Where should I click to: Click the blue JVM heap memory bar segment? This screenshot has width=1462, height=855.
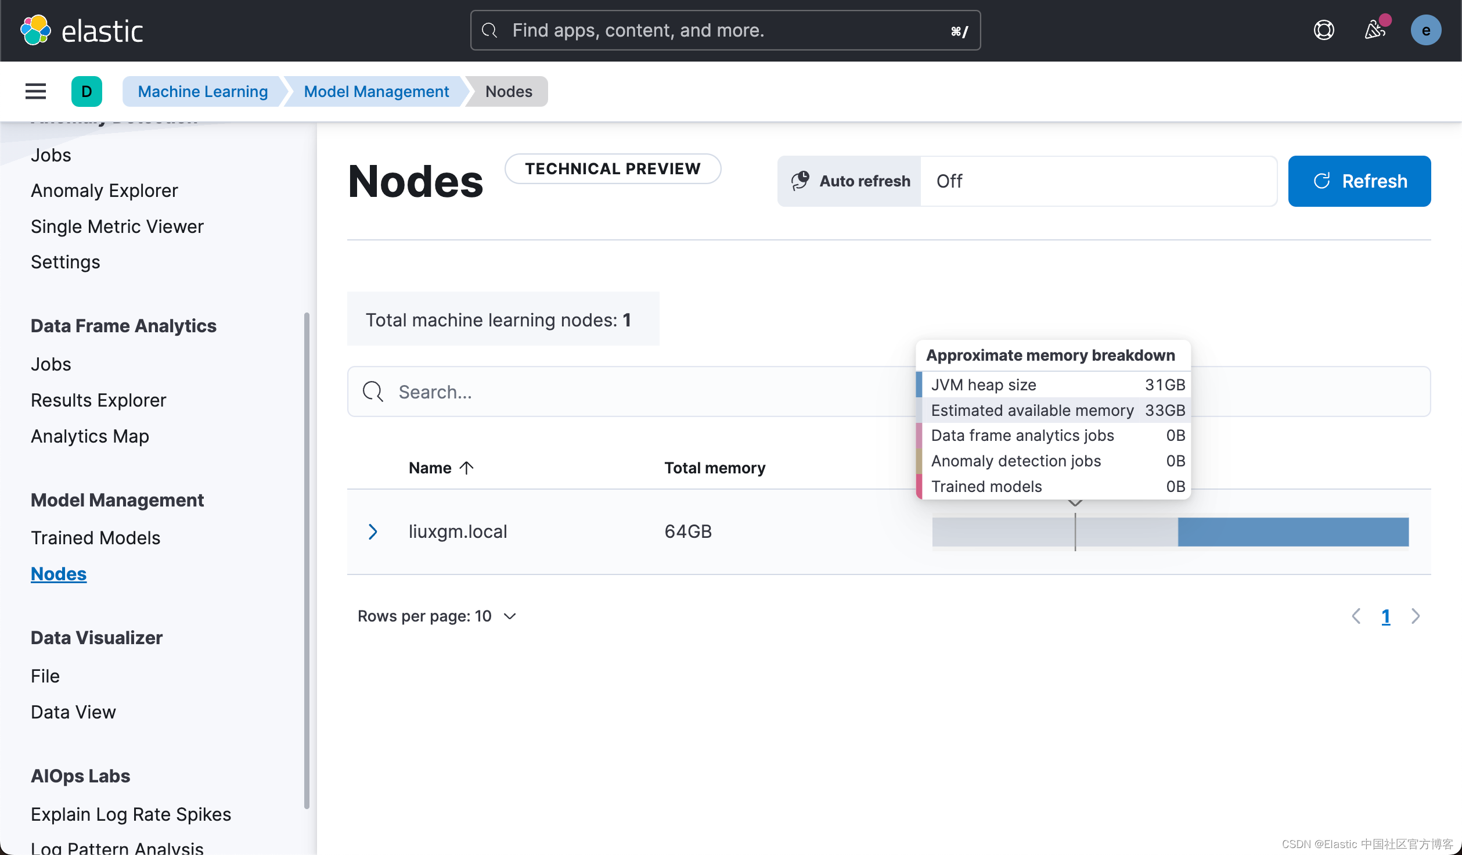pos(1293,532)
